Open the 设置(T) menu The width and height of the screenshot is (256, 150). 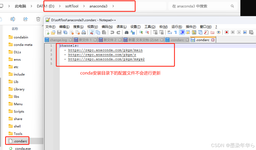click(x=135, y=27)
